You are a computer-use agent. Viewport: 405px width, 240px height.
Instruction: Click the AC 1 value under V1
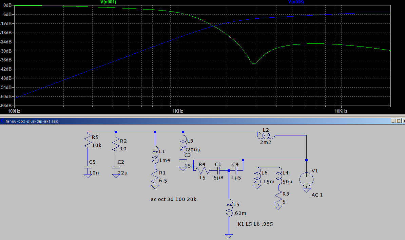pos(317,195)
